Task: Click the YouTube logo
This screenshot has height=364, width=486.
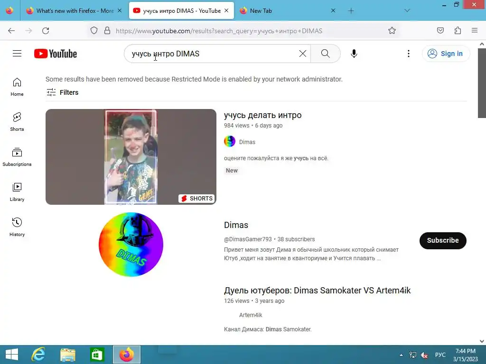Action: (56, 54)
